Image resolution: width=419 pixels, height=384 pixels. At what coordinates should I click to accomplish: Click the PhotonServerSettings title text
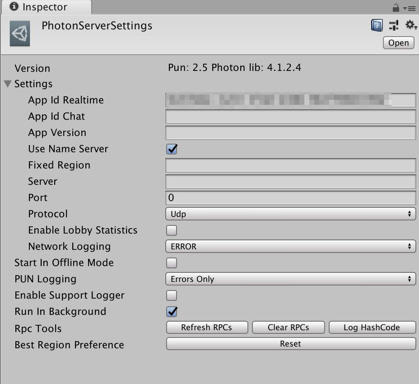coord(97,26)
